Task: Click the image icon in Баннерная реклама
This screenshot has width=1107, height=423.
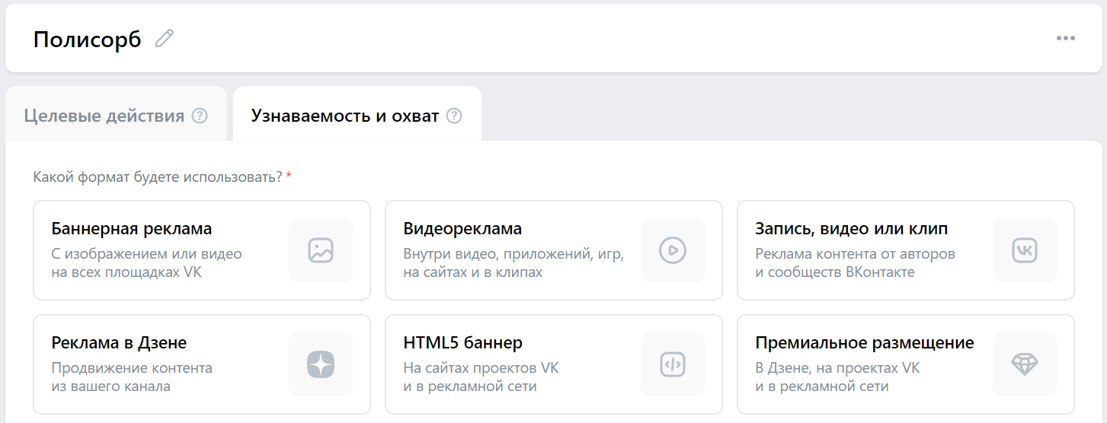Action: (321, 250)
